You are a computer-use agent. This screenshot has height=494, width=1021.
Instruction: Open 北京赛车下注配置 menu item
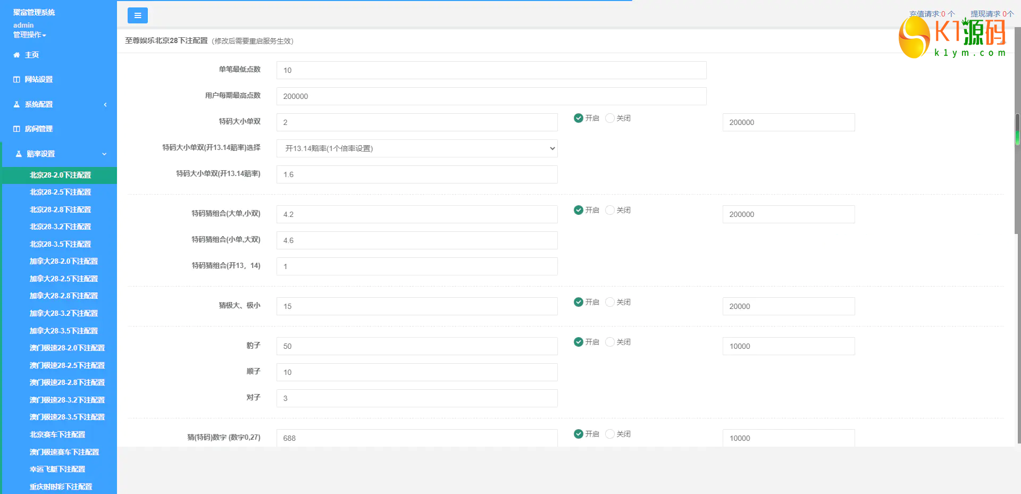57,434
